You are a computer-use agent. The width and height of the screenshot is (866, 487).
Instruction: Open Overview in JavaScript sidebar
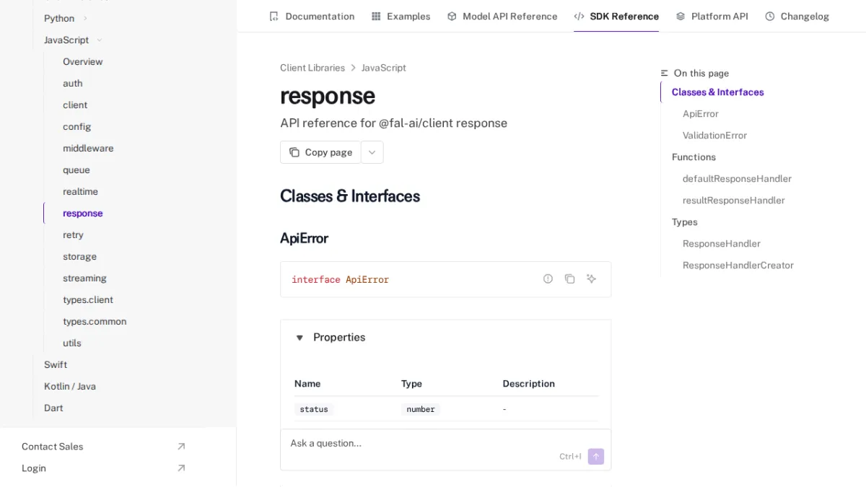coord(82,61)
